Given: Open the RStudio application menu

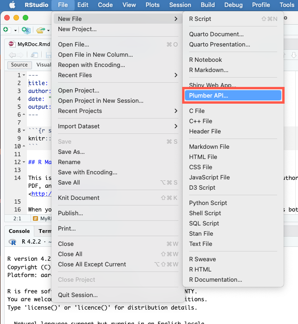Looking at the screenshot, I should click(x=37, y=5).
